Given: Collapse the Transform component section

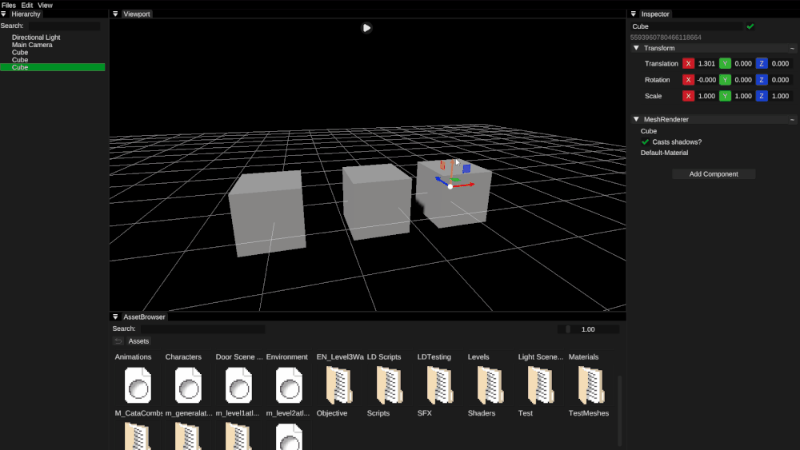Looking at the screenshot, I should tap(636, 49).
